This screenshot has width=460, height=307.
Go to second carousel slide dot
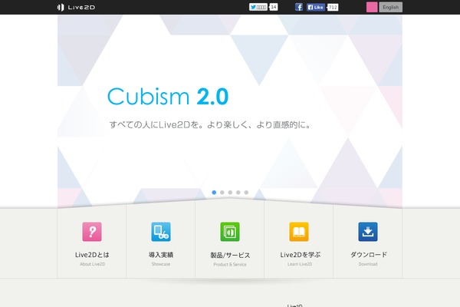click(222, 193)
